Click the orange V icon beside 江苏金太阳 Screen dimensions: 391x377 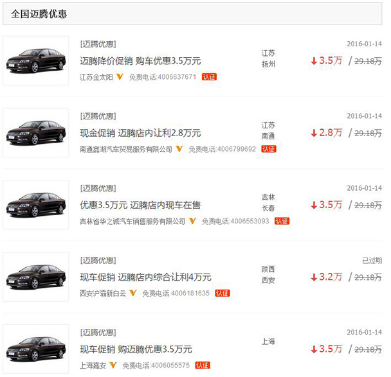(120, 77)
